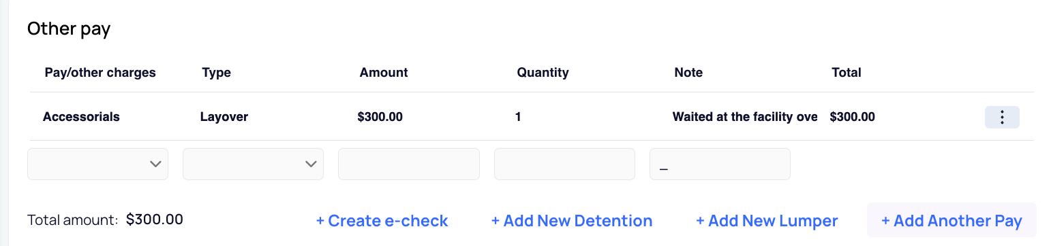This screenshot has height=246, width=1051.
Task: Click the Amount column header
Action: click(x=384, y=72)
